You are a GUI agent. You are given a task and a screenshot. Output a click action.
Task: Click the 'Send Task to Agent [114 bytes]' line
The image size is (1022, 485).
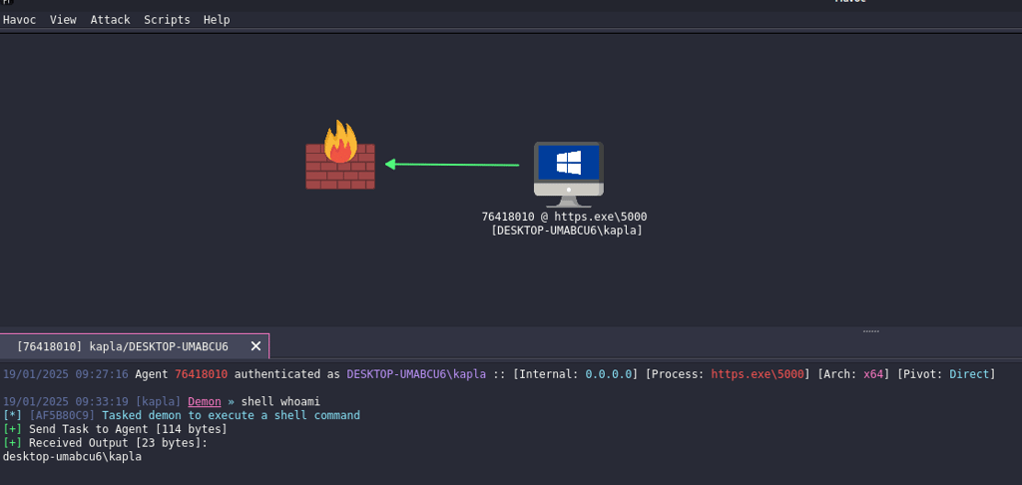point(116,429)
